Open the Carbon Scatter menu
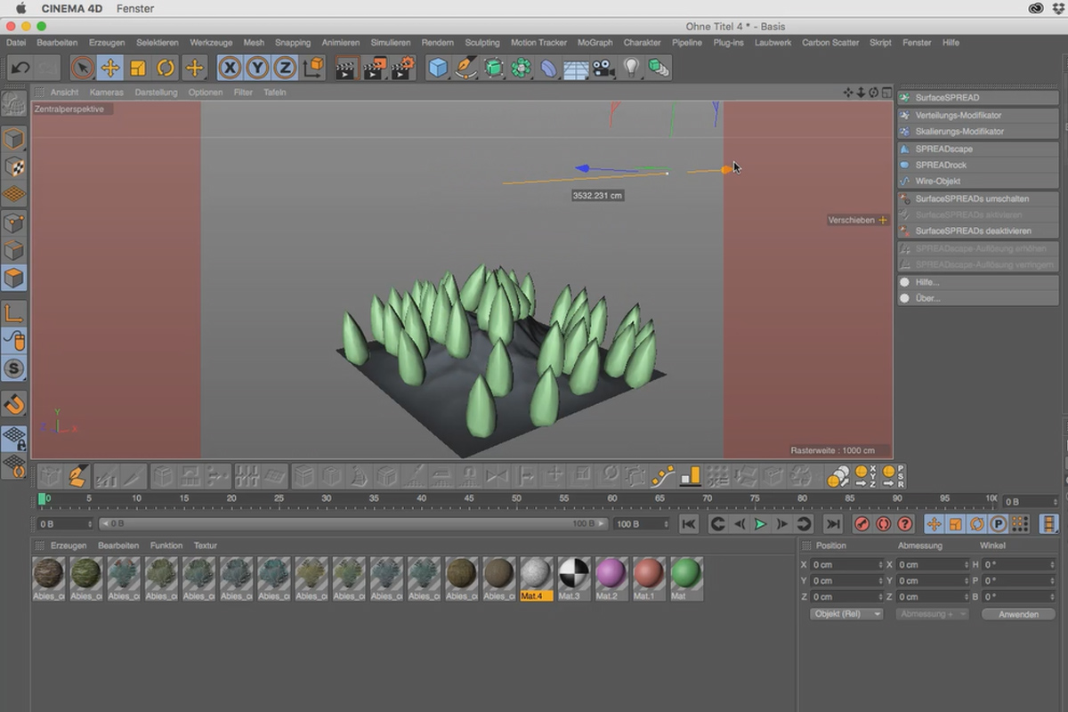 pyautogui.click(x=830, y=43)
